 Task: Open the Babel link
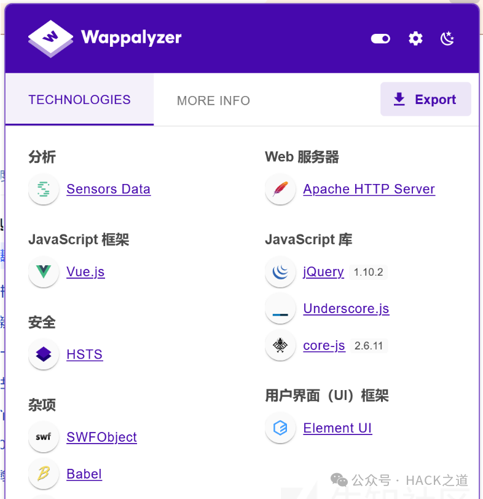[84, 474]
